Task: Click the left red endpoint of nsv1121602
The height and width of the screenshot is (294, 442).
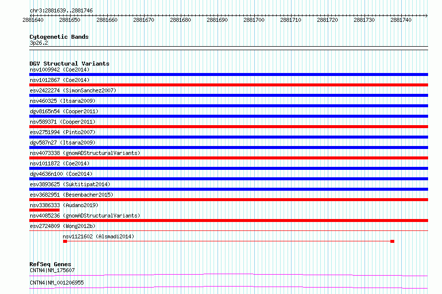Action: pyautogui.click(x=65, y=241)
